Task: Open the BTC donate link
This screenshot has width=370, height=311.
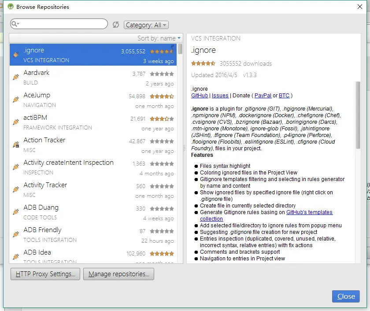Action: [284, 96]
